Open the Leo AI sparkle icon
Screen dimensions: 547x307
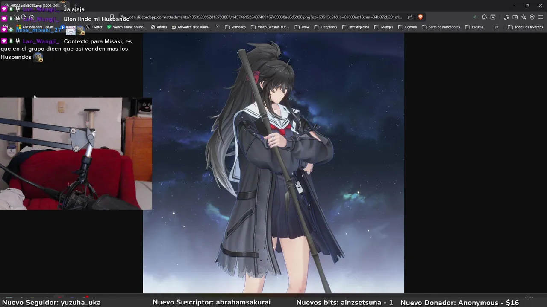523,17
